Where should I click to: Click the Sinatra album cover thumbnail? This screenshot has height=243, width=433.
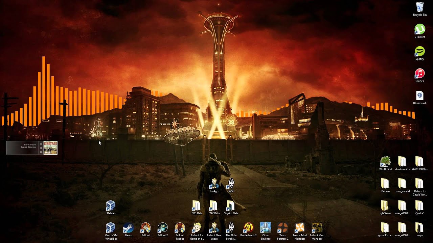point(50,148)
